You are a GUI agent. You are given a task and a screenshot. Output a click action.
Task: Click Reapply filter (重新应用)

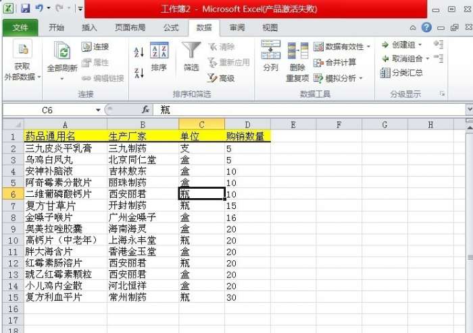[229, 63]
